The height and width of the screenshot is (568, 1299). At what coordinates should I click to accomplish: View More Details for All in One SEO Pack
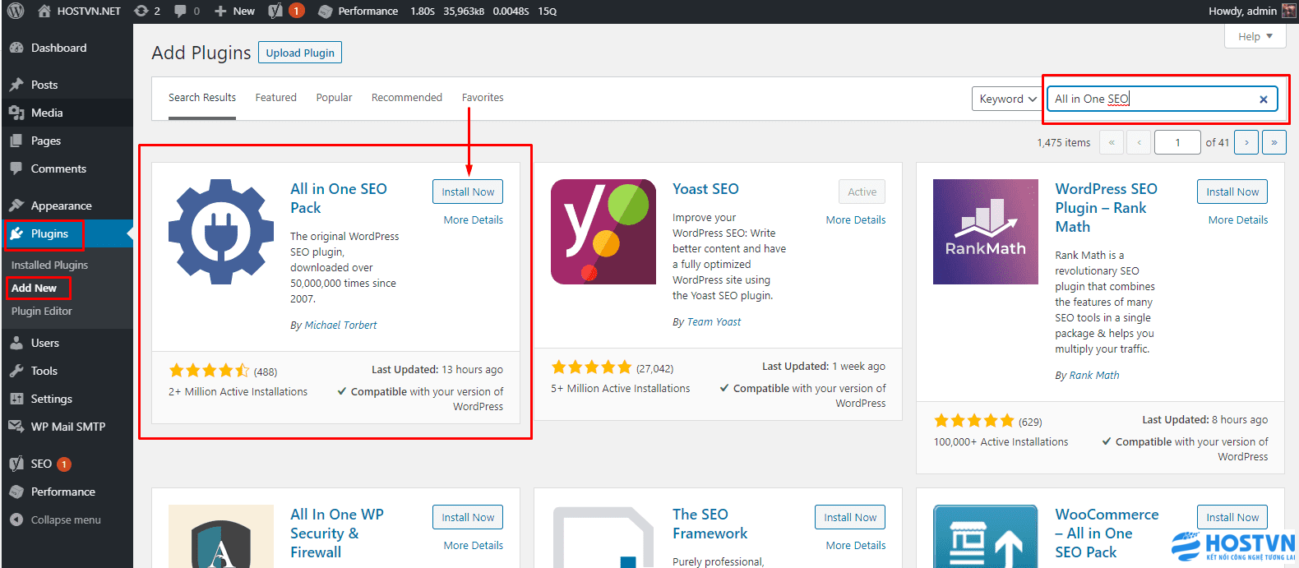coord(474,219)
